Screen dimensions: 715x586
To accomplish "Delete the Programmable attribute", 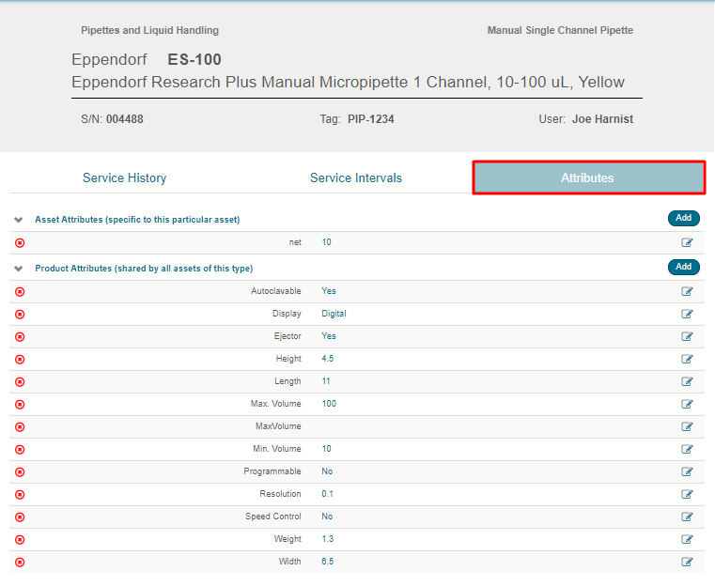I will coord(20,472).
